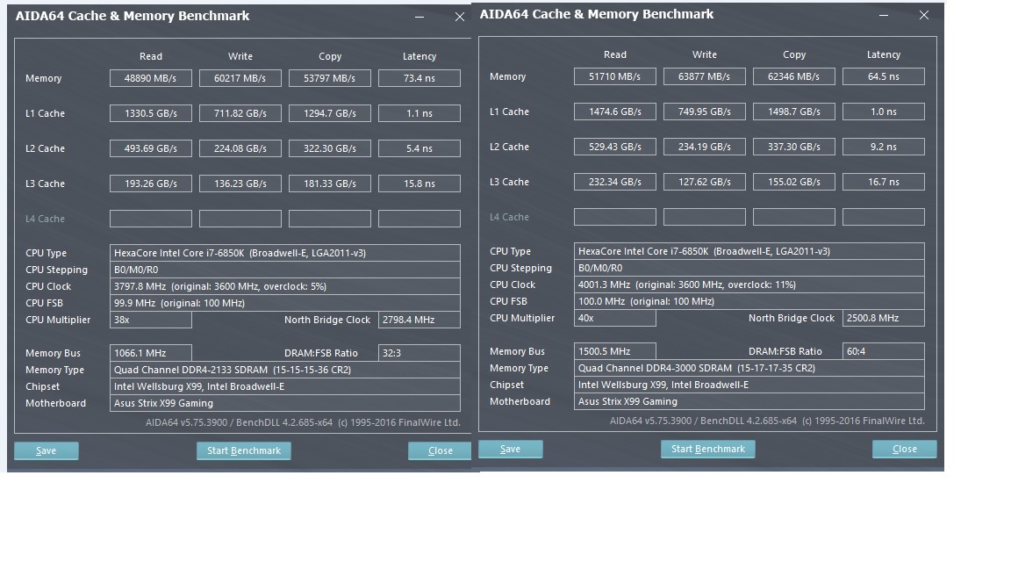Screen dimensions: 1011x569
Task: Select right Memory Type DDR4-3000 field
Action: [x=749, y=368]
